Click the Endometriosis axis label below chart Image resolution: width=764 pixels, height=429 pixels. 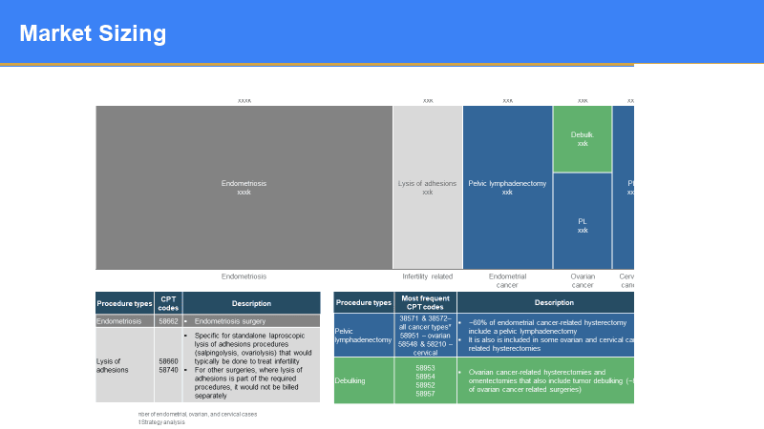click(244, 276)
